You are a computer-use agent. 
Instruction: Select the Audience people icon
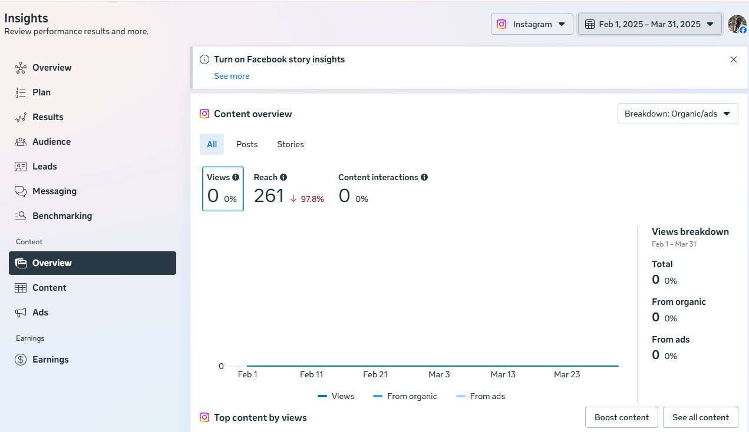[x=21, y=142]
